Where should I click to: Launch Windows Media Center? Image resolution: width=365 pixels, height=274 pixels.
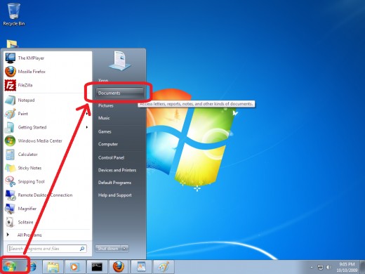tap(47, 141)
